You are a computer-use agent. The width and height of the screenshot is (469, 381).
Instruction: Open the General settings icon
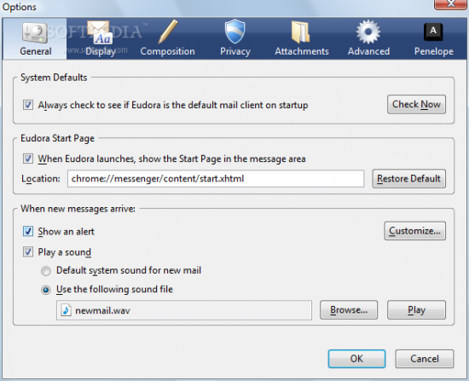click(35, 32)
